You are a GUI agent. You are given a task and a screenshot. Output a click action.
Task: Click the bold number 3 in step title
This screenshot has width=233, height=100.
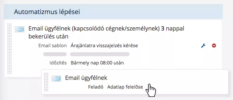coord(163,28)
